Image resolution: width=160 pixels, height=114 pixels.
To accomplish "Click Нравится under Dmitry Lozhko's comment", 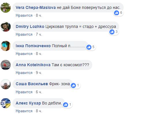I will point(24,35).
